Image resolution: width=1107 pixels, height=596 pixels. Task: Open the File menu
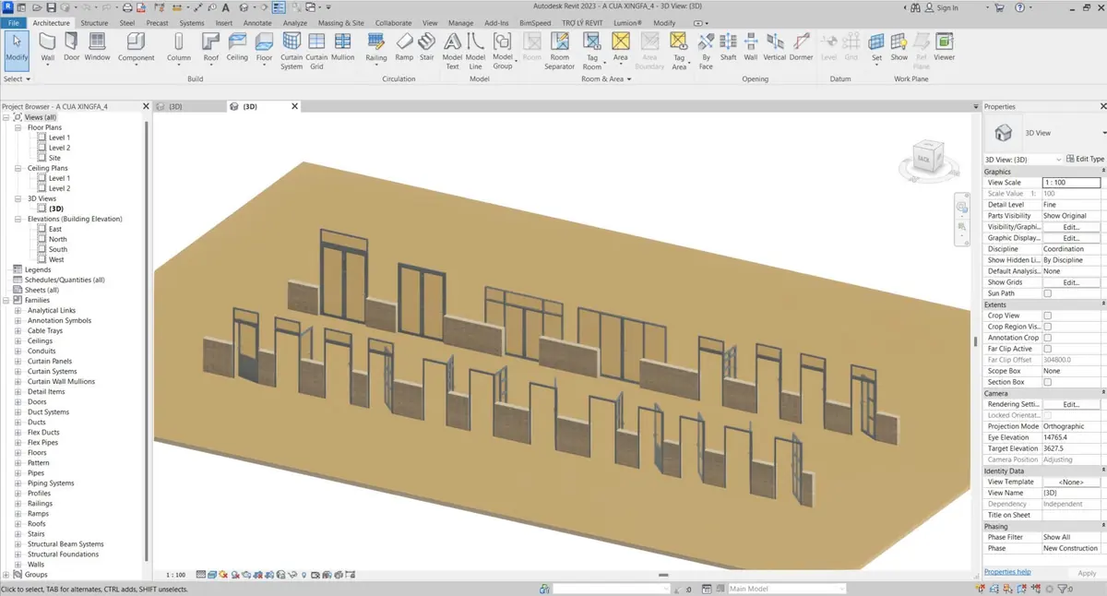[x=13, y=22]
